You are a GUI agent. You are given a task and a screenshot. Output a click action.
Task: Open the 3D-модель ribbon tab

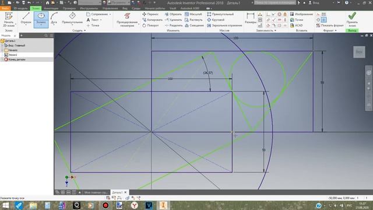click(20, 8)
